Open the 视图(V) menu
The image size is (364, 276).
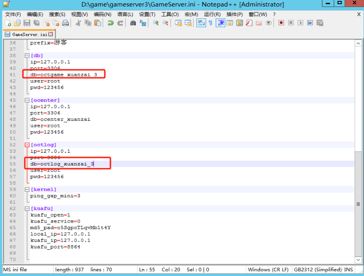click(x=80, y=15)
